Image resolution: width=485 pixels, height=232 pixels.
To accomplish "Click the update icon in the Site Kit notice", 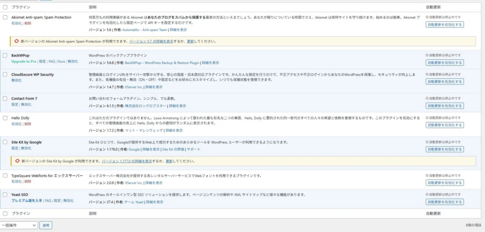I will coord(17,161).
